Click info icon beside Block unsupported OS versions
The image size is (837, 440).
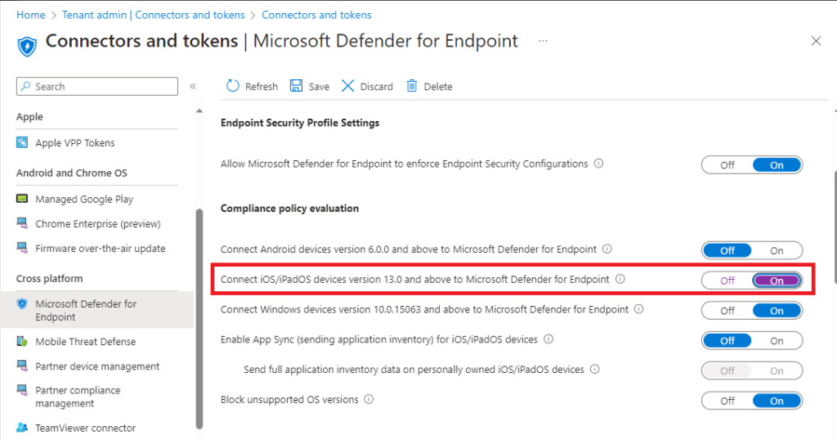369,400
